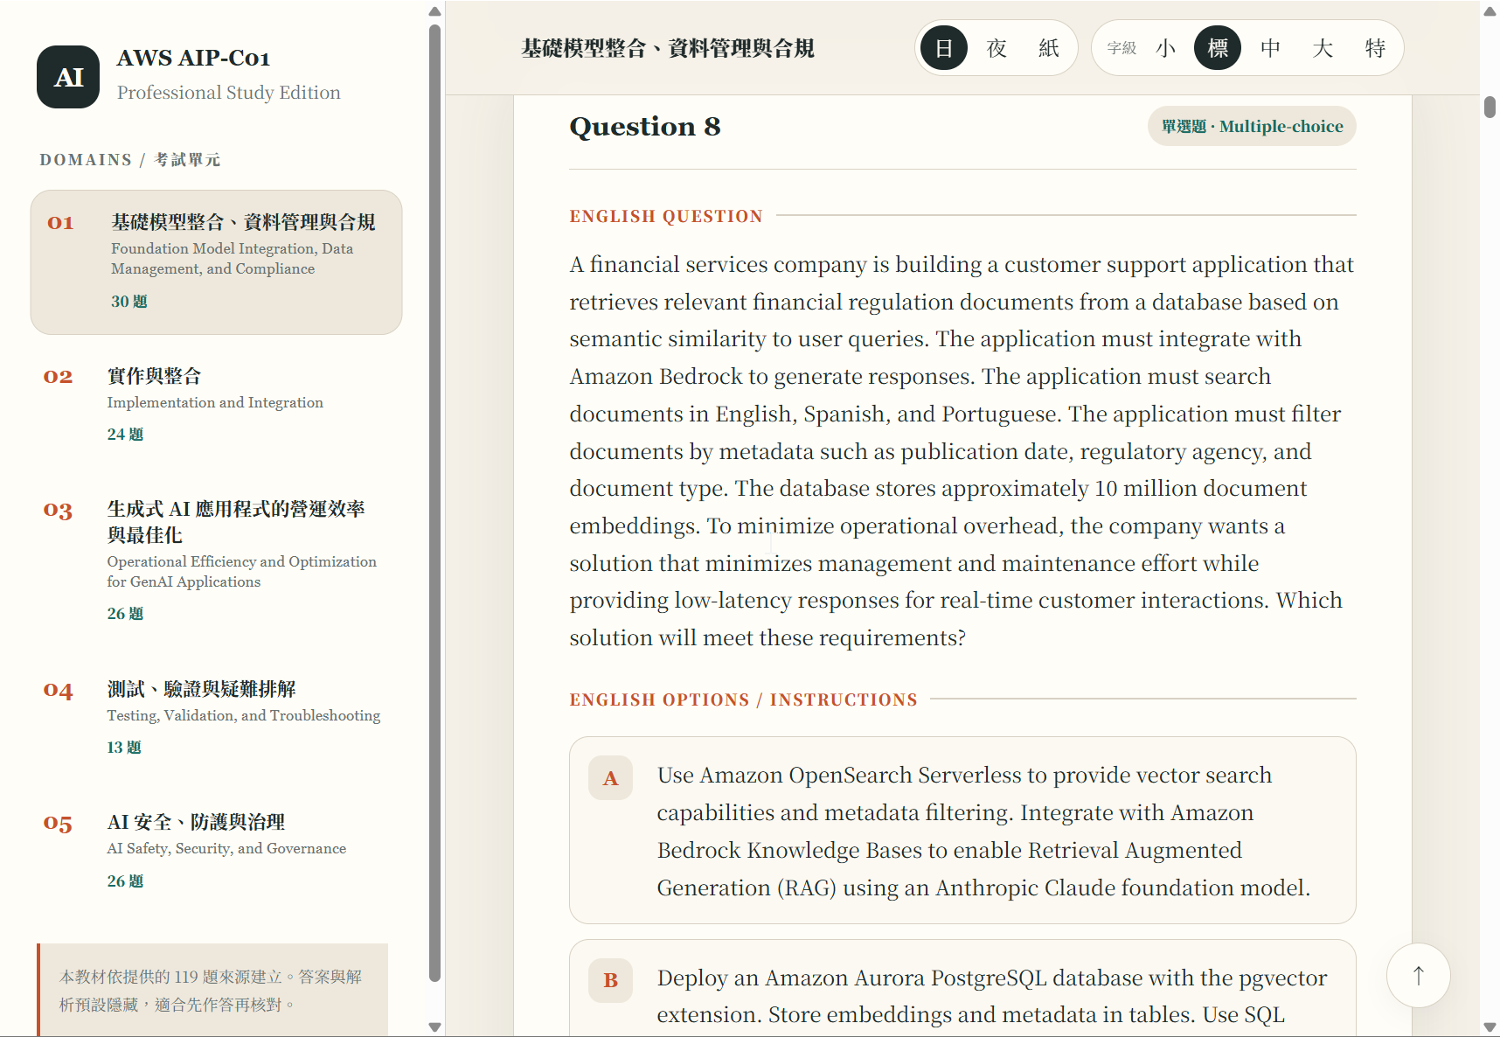The width and height of the screenshot is (1500, 1037).
Task: Click the sidebar scrollbar down arrow
Action: click(434, 1027)
